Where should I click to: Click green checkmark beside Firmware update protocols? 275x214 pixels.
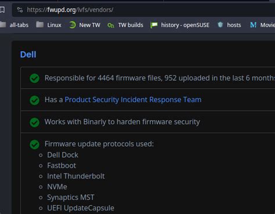35,144
